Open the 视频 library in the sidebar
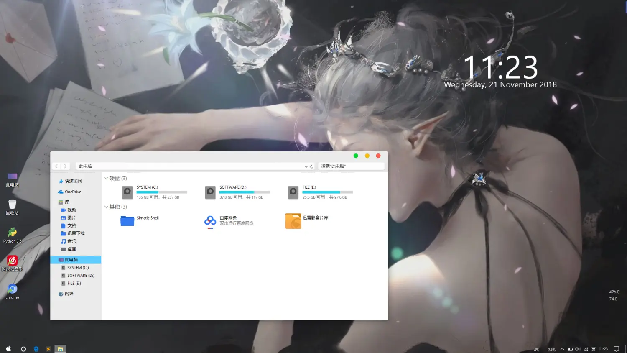Viewport: 627px width, 353px height. [69, 210]
